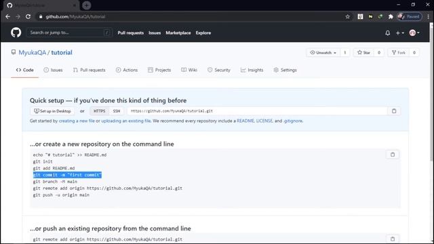Select the Insights tab
The width and height of the screenshot is (434, 244).
pos(252,70)
